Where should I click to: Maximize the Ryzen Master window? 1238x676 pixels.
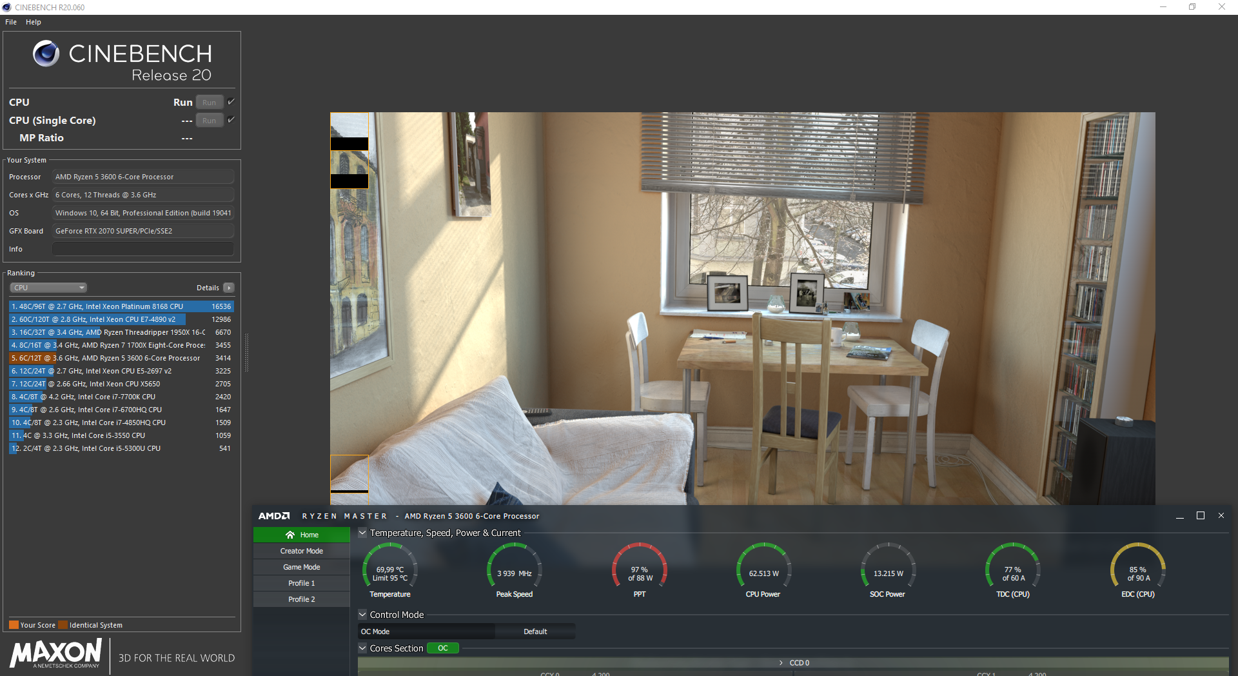(1201, 516)
